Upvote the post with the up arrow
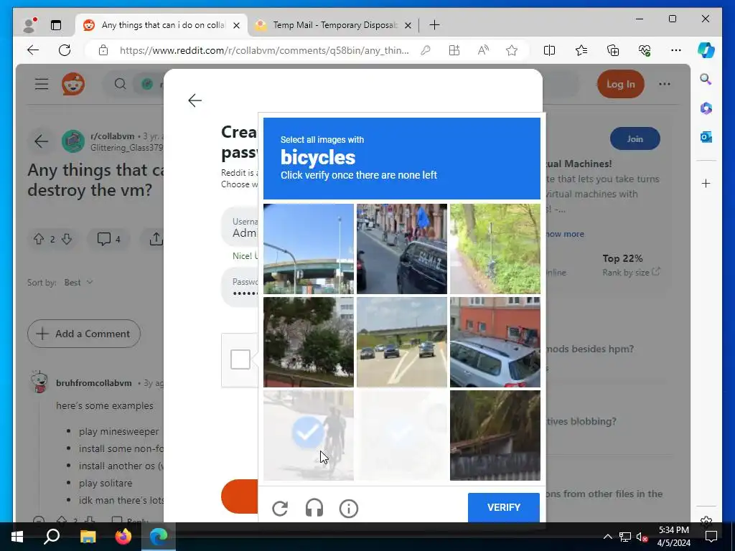 point(39,239)
